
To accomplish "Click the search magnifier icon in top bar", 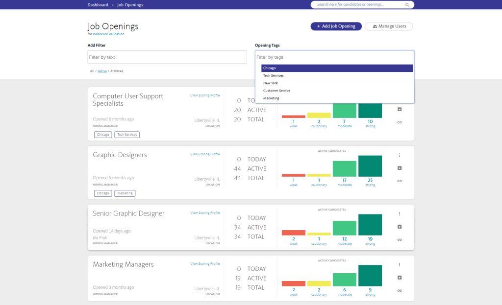I will (x=407, y=5).
